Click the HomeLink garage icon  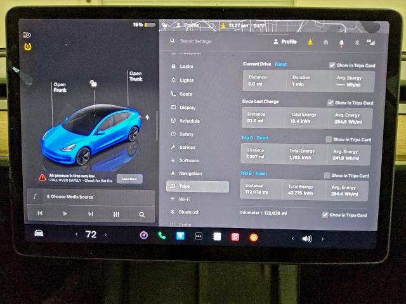point(325,42)
